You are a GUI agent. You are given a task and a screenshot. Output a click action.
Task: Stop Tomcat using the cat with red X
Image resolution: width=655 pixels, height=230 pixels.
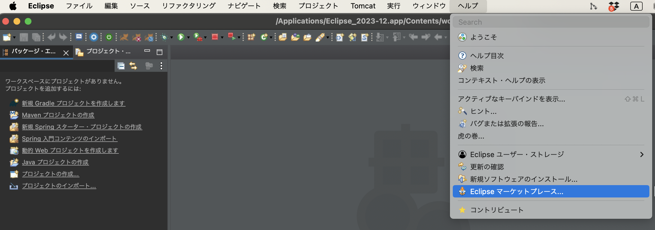pos(137,37)
